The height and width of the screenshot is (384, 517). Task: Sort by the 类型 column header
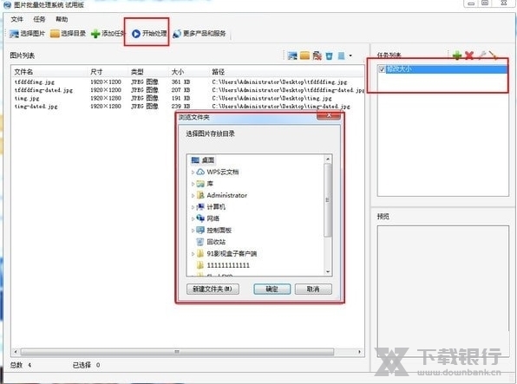148,72
